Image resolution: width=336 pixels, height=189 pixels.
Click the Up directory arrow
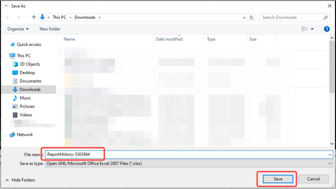click(34, 17)
